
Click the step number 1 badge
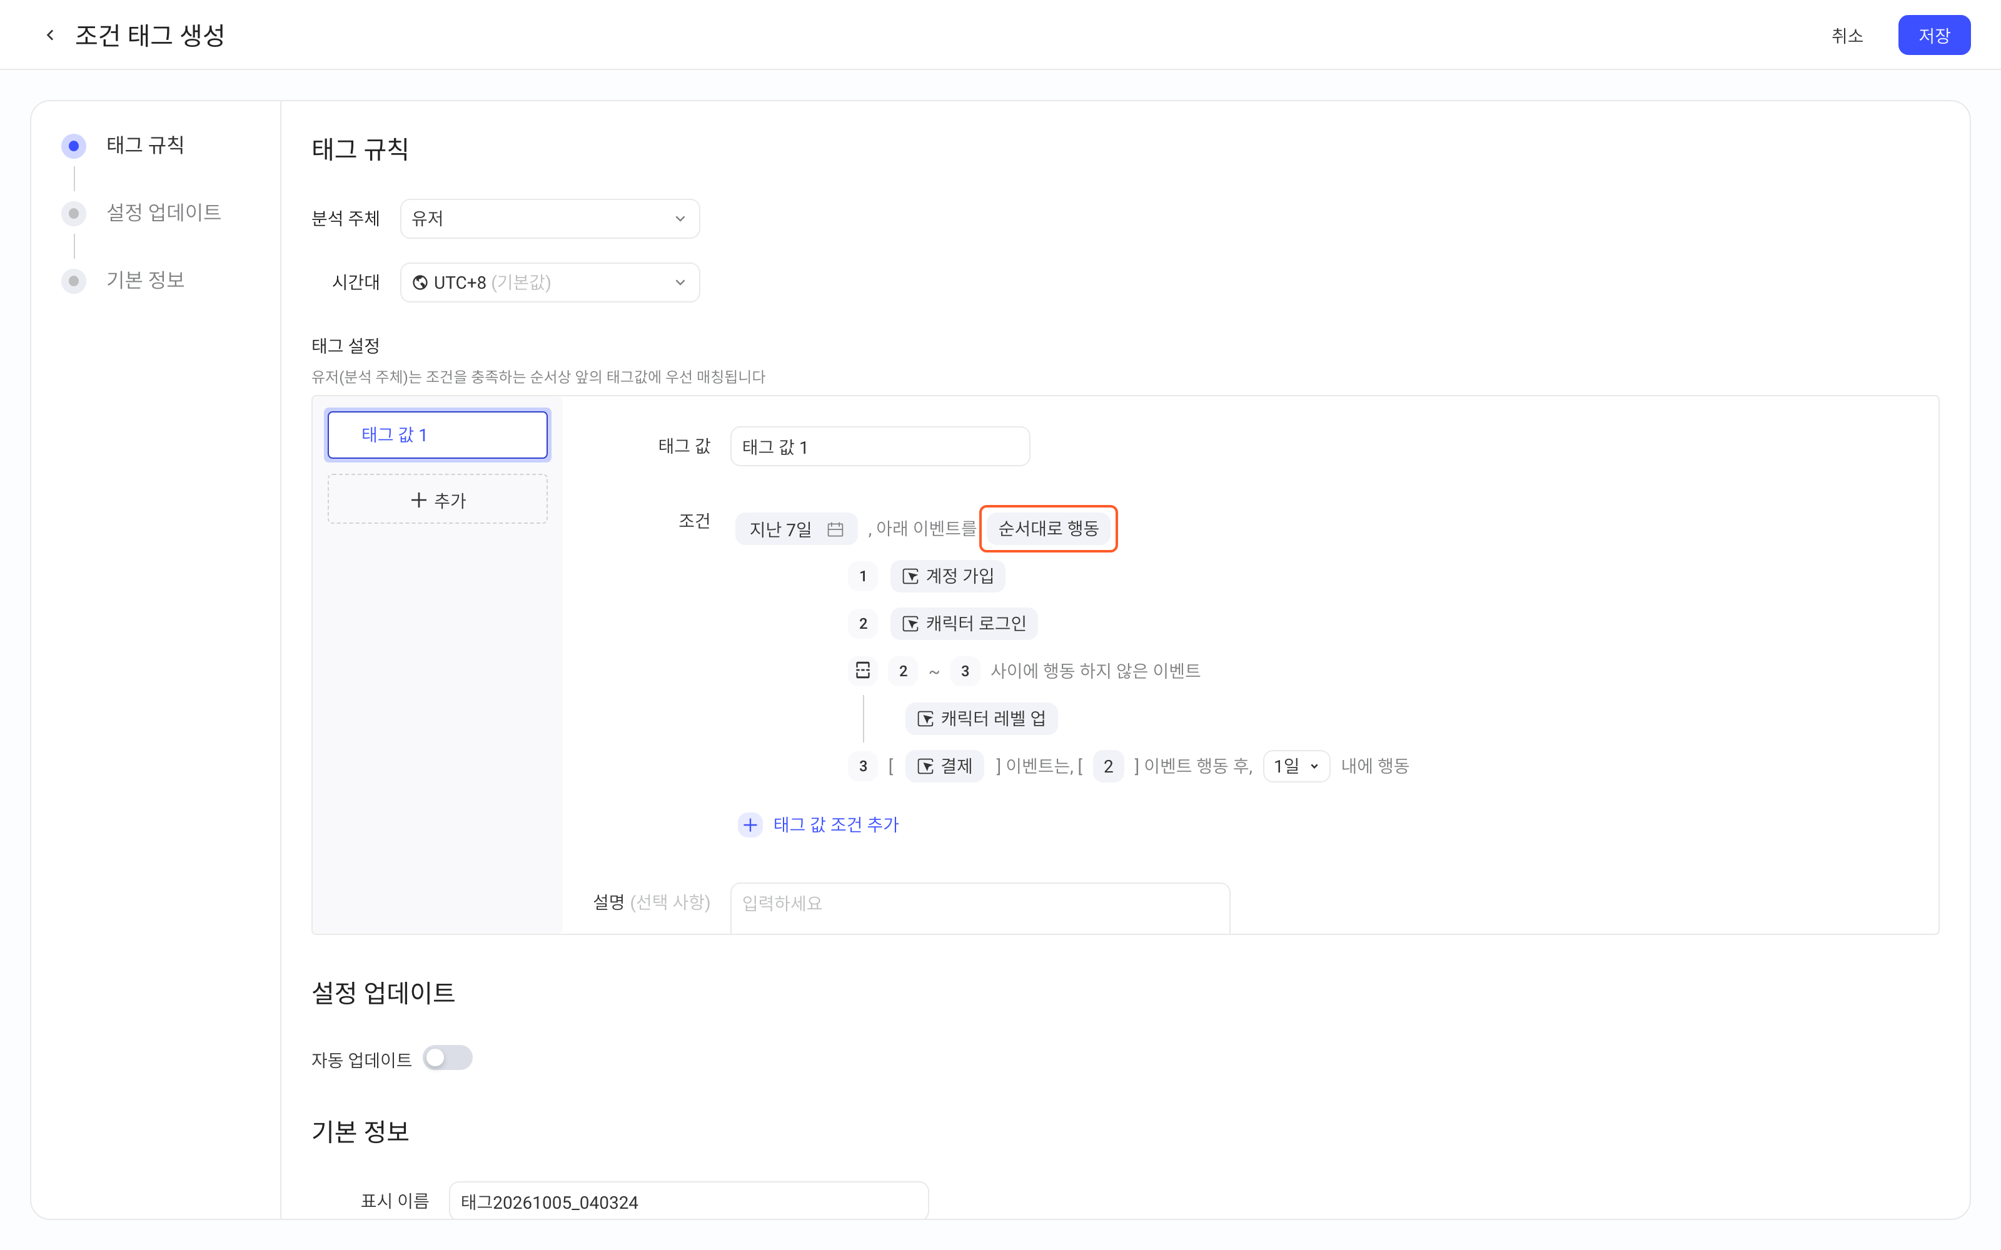pos(862,576)
